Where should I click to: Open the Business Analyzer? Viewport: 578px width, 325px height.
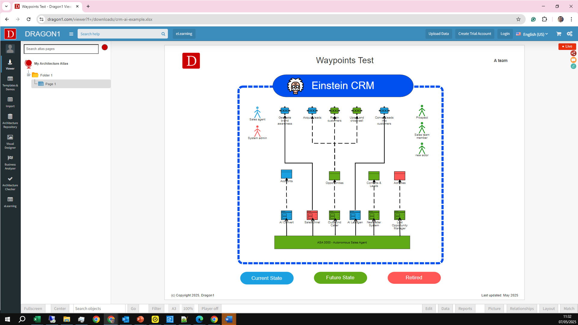pyautogui.click(x=10, y=162)
